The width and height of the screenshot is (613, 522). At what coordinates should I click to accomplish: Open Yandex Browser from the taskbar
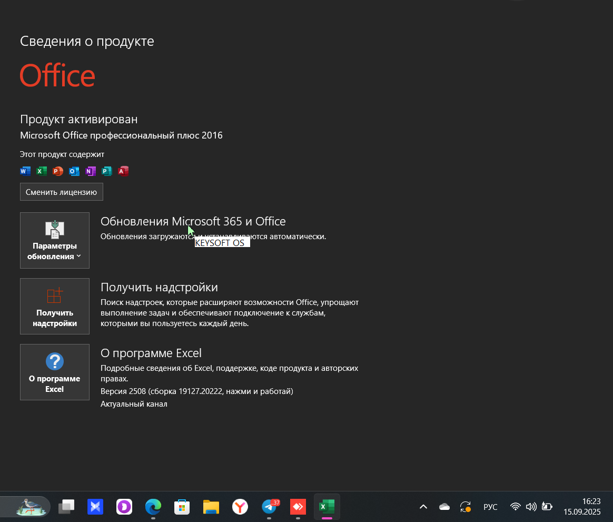coord(240,507)
